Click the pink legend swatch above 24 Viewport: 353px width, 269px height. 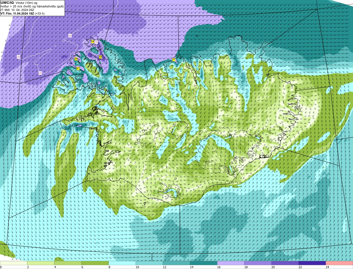[339, 263]
